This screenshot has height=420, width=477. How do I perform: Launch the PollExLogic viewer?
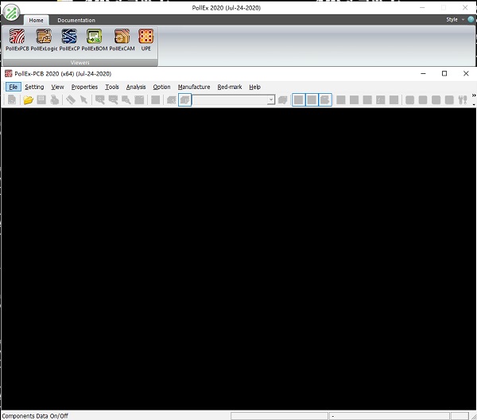point(44,40)
